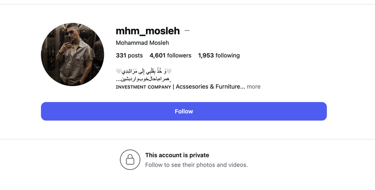The width and height of the screenshot is (375, 190).
Task: Open the three-dots options menu beside username
Action: (x=187, y=31)
